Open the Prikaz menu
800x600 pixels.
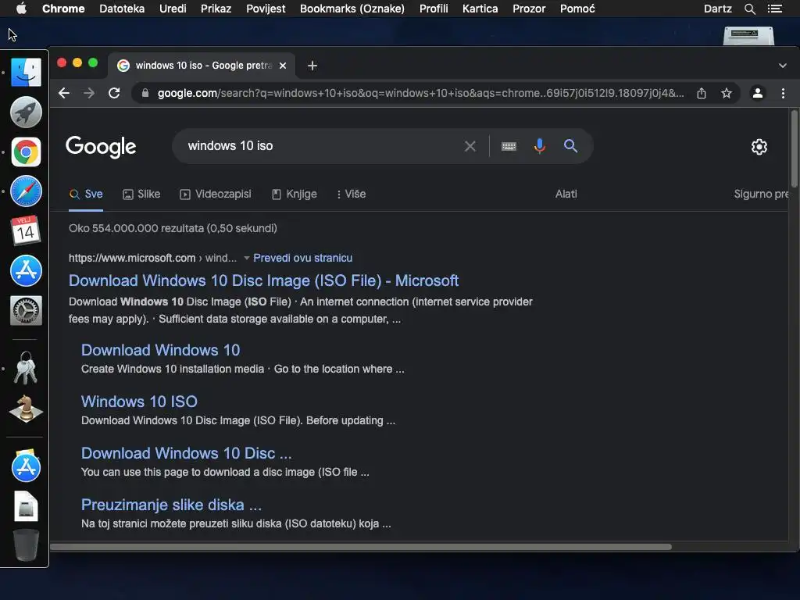click(216, 9)
